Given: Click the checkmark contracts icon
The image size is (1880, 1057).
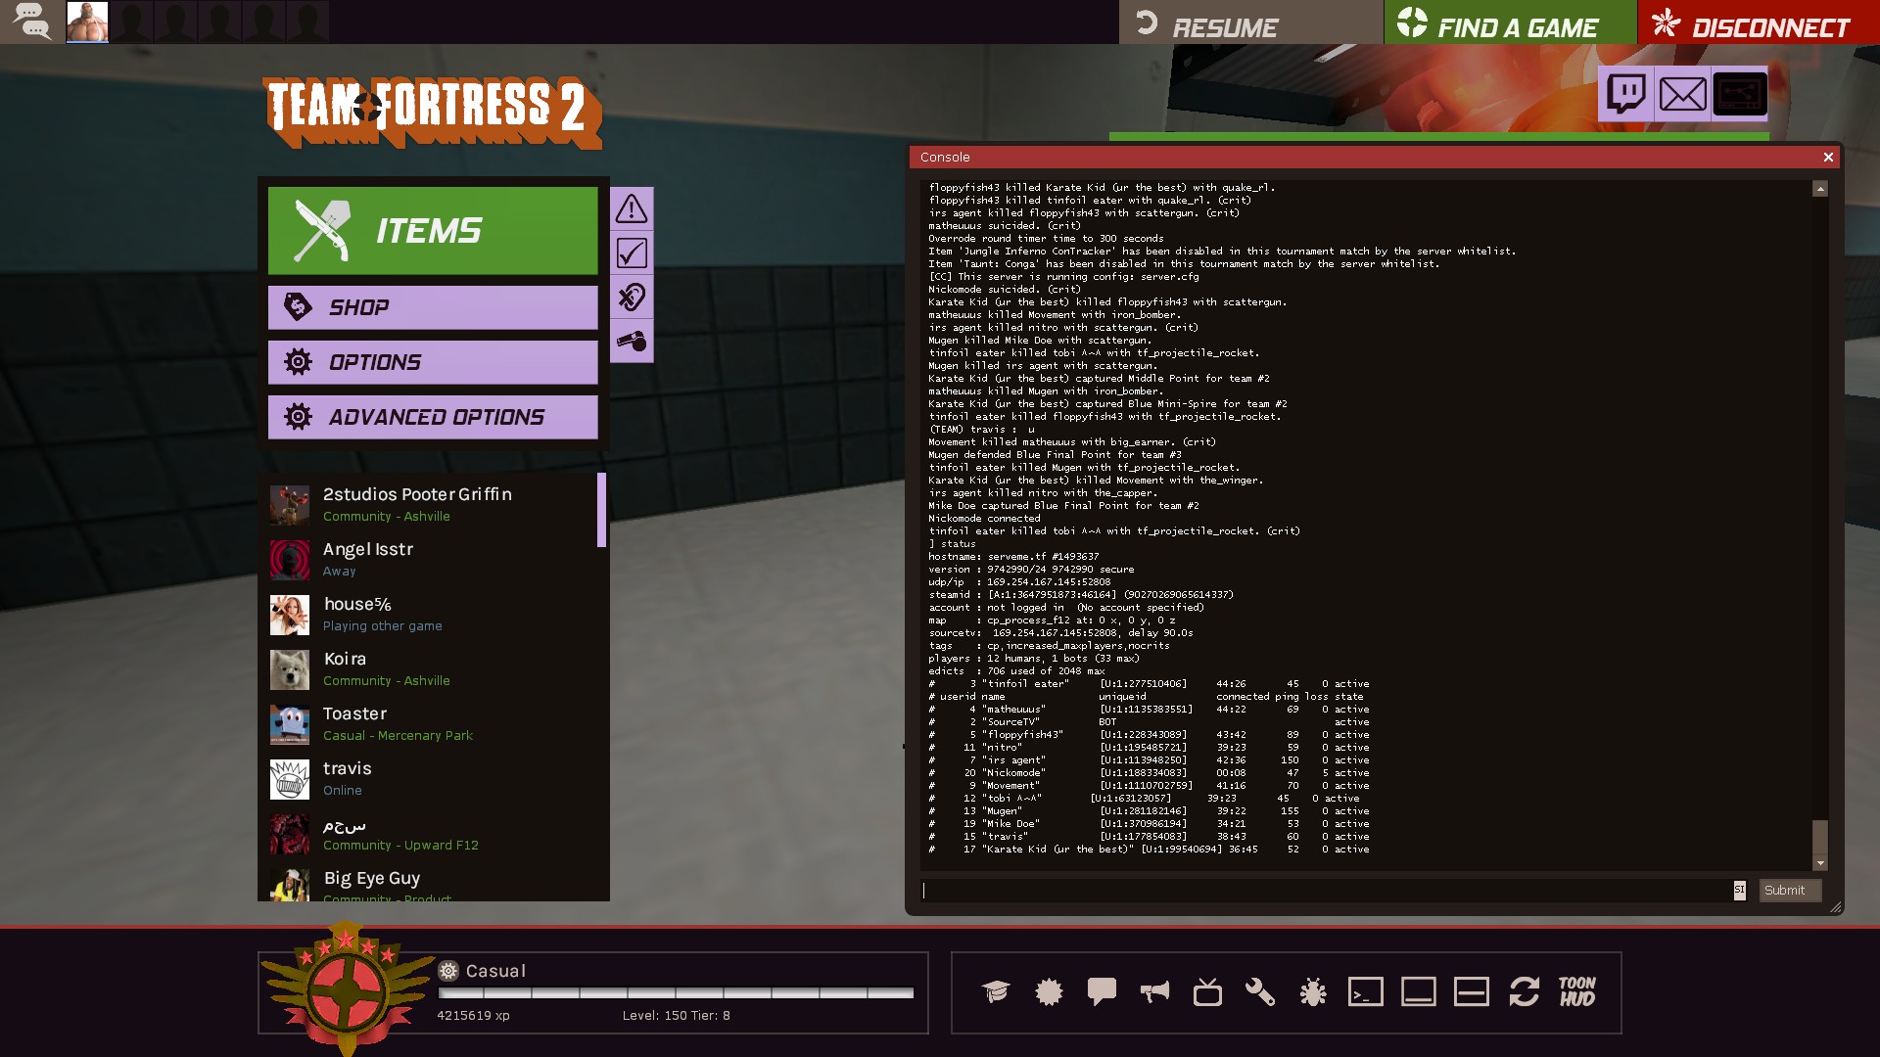Looking at the screenshot, I should (632, 253).
